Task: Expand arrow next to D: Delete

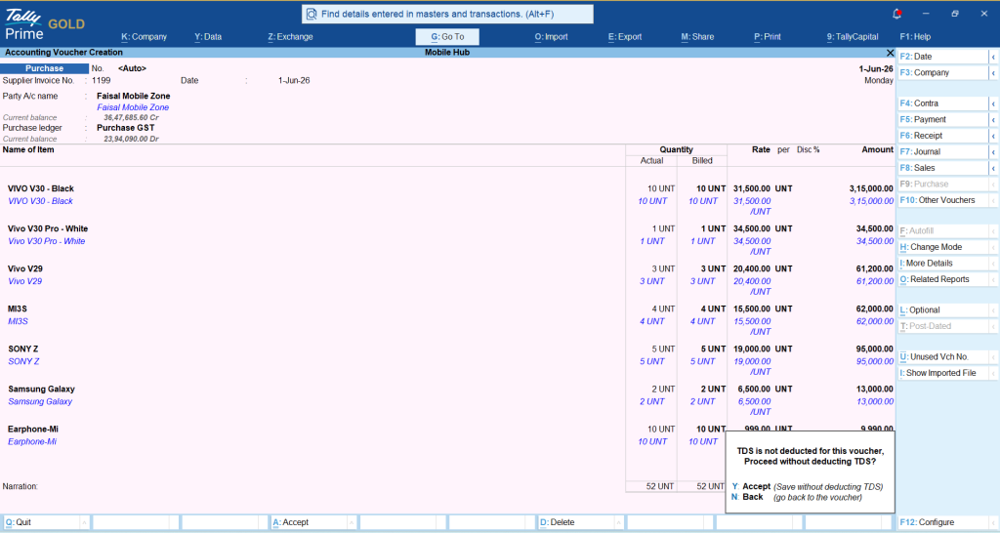Action: click(x=619, y=522)
